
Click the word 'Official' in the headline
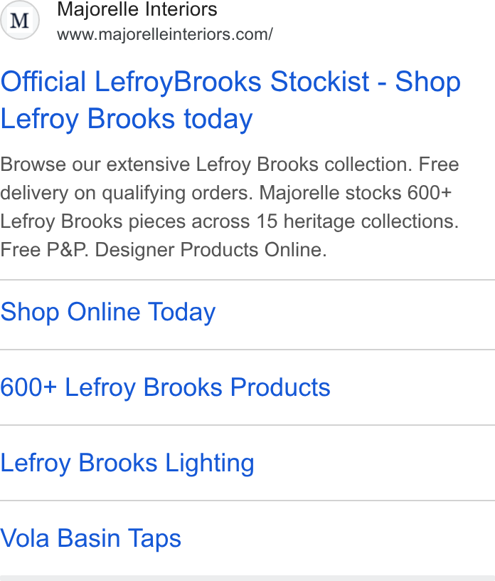click(43, 81)
